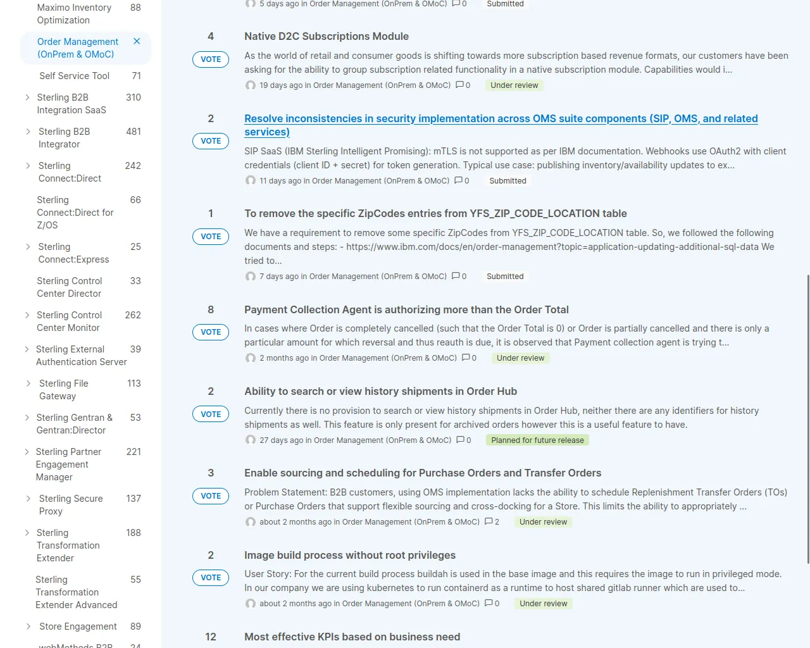Open Payment Collection Agent idea title
810x648 pixels.
tap(406, 310)
